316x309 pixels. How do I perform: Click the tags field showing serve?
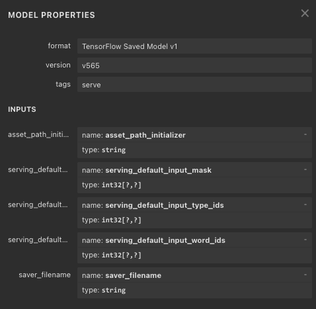coord(194,85)
